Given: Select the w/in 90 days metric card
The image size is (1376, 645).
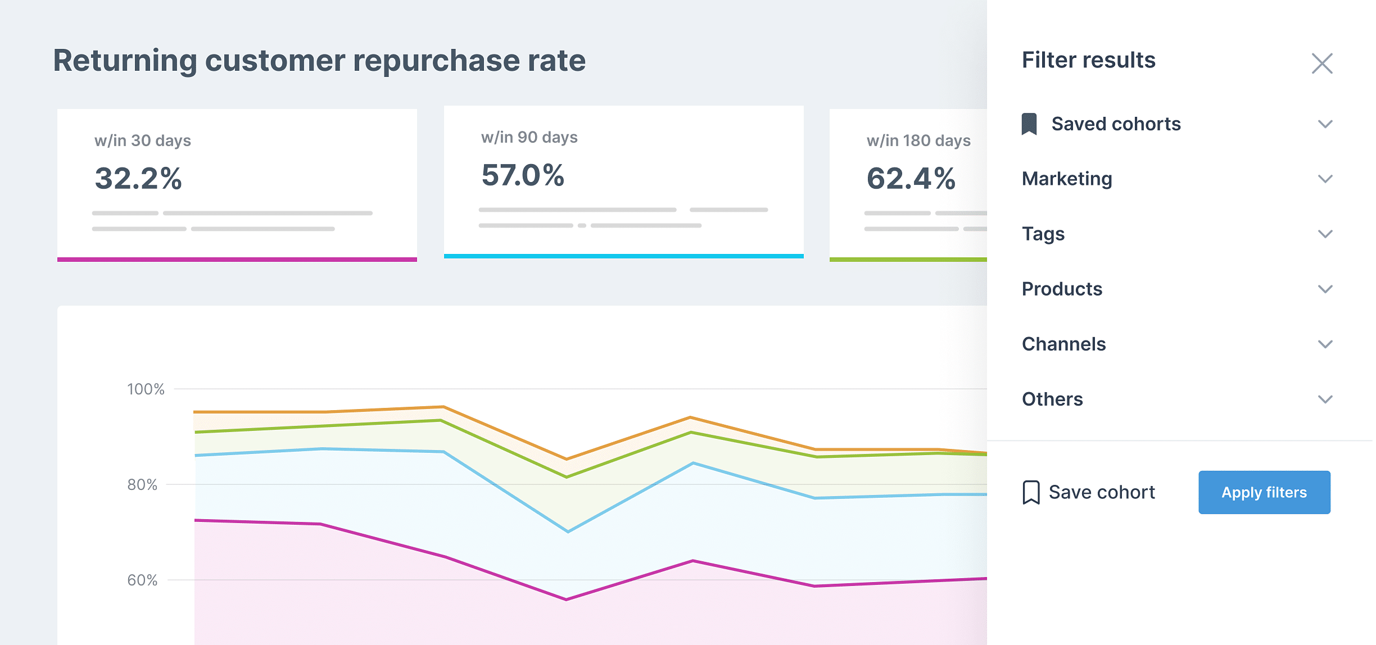Looking at the screenshot, I should pos(623,180).
